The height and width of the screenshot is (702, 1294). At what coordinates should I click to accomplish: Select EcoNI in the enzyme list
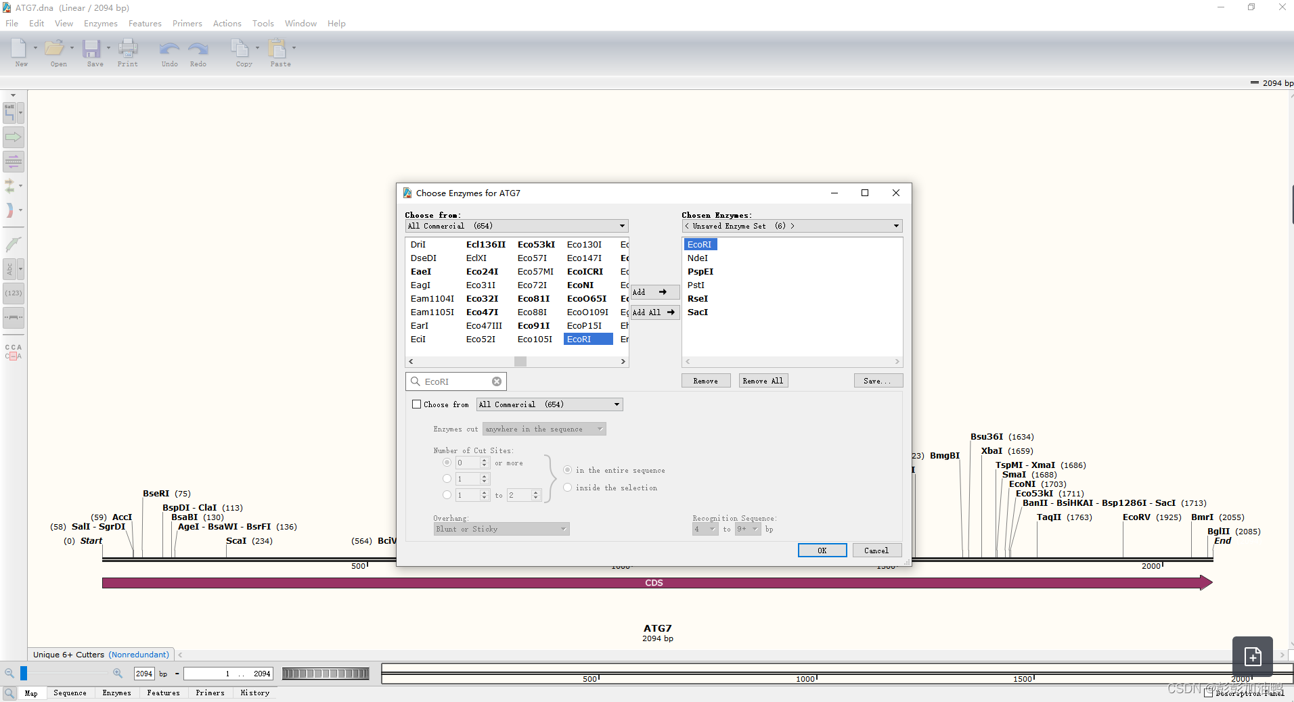click(581, 285)
